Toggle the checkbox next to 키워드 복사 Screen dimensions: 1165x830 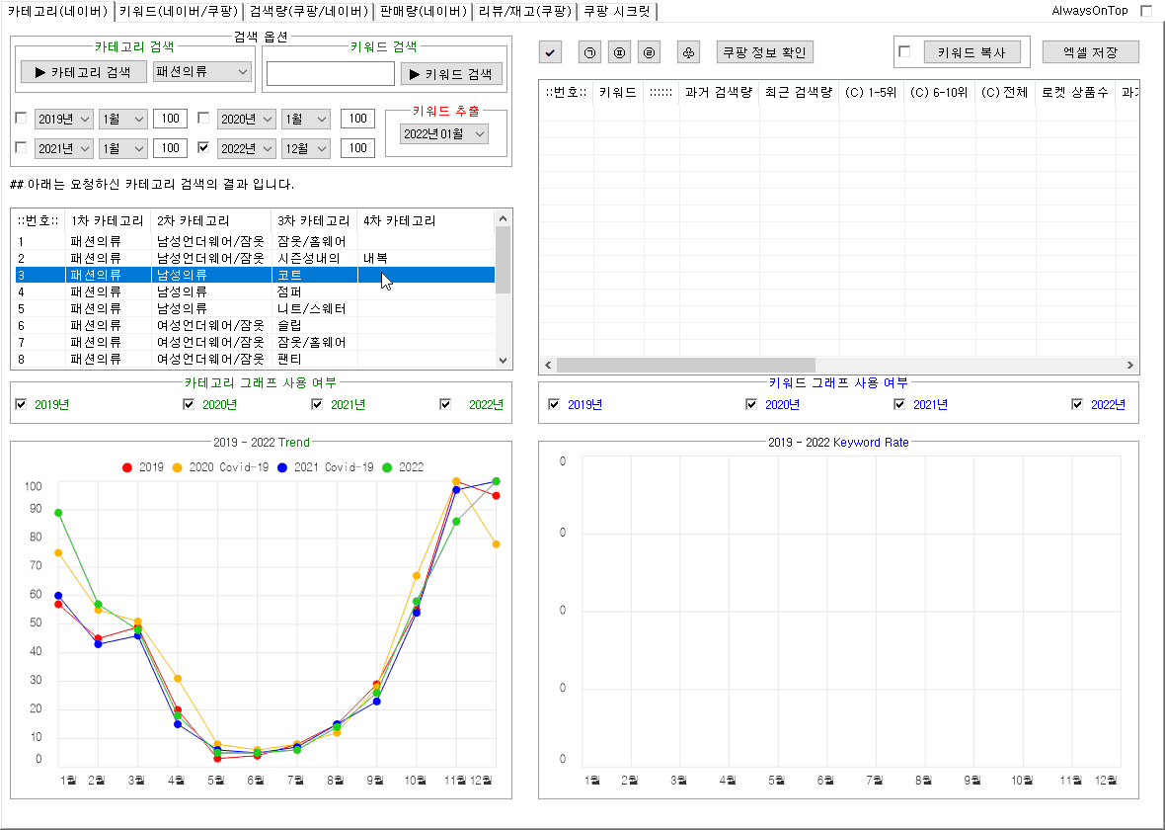(x=904, y=52)
